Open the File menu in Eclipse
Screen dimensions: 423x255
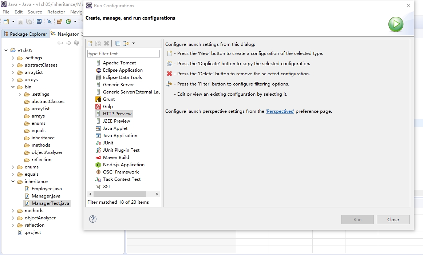[6, 12]
